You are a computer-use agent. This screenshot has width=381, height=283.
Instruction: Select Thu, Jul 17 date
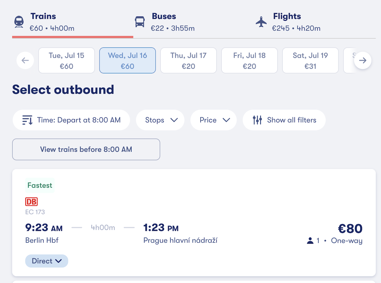tap(188, 60)
